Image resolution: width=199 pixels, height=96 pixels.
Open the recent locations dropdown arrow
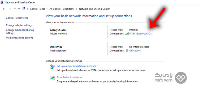pos(15,9)
